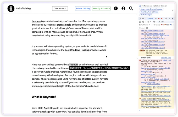Click the 143 Issues label
Viewport: 178px width, 117px height.
[156, 25]
